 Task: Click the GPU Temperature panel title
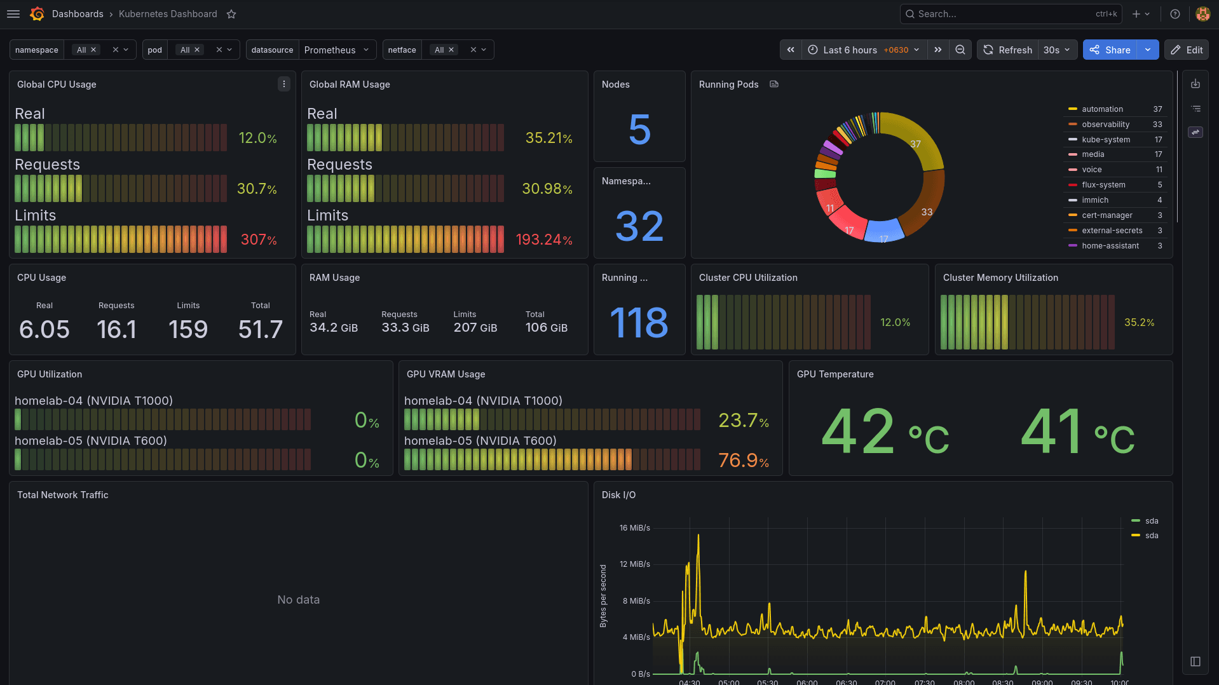[835, 374]
